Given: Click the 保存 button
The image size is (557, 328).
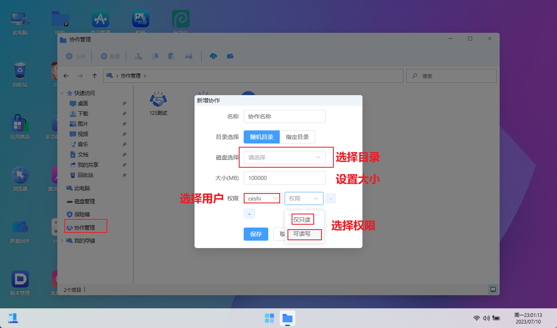Looking at the screenshot, I should [x=256, y=234].
